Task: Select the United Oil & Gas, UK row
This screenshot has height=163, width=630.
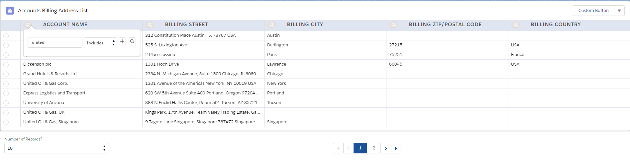Action: (x=6, y=113)
